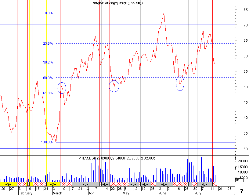Select the 38.2% retracement label
The height and width of the screenshot is (195, 249).
pos(48,62)
